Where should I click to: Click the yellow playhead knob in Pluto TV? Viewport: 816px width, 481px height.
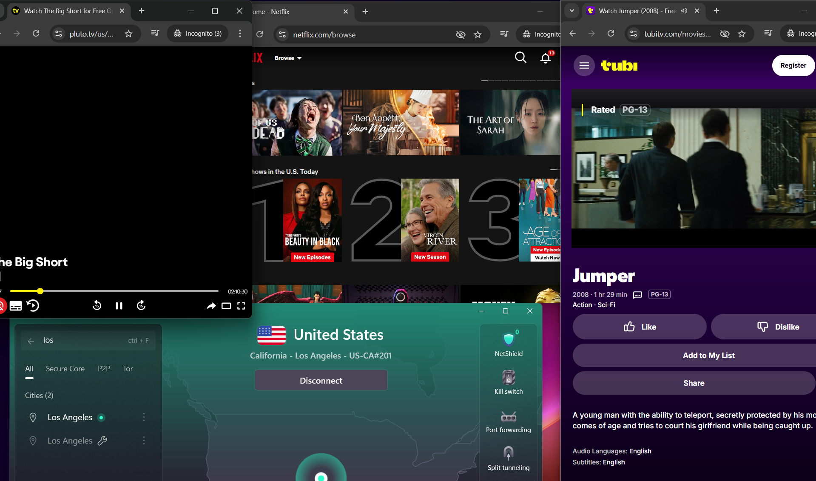(40, 291)
